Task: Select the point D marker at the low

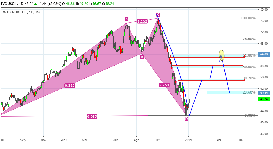Action: (186, 119)
